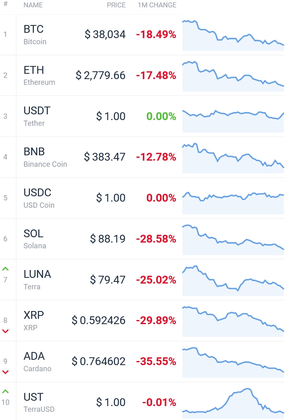Sort by the 1M CHANGE column header
This screenshot has height=420, width=285.
(157, 5)
